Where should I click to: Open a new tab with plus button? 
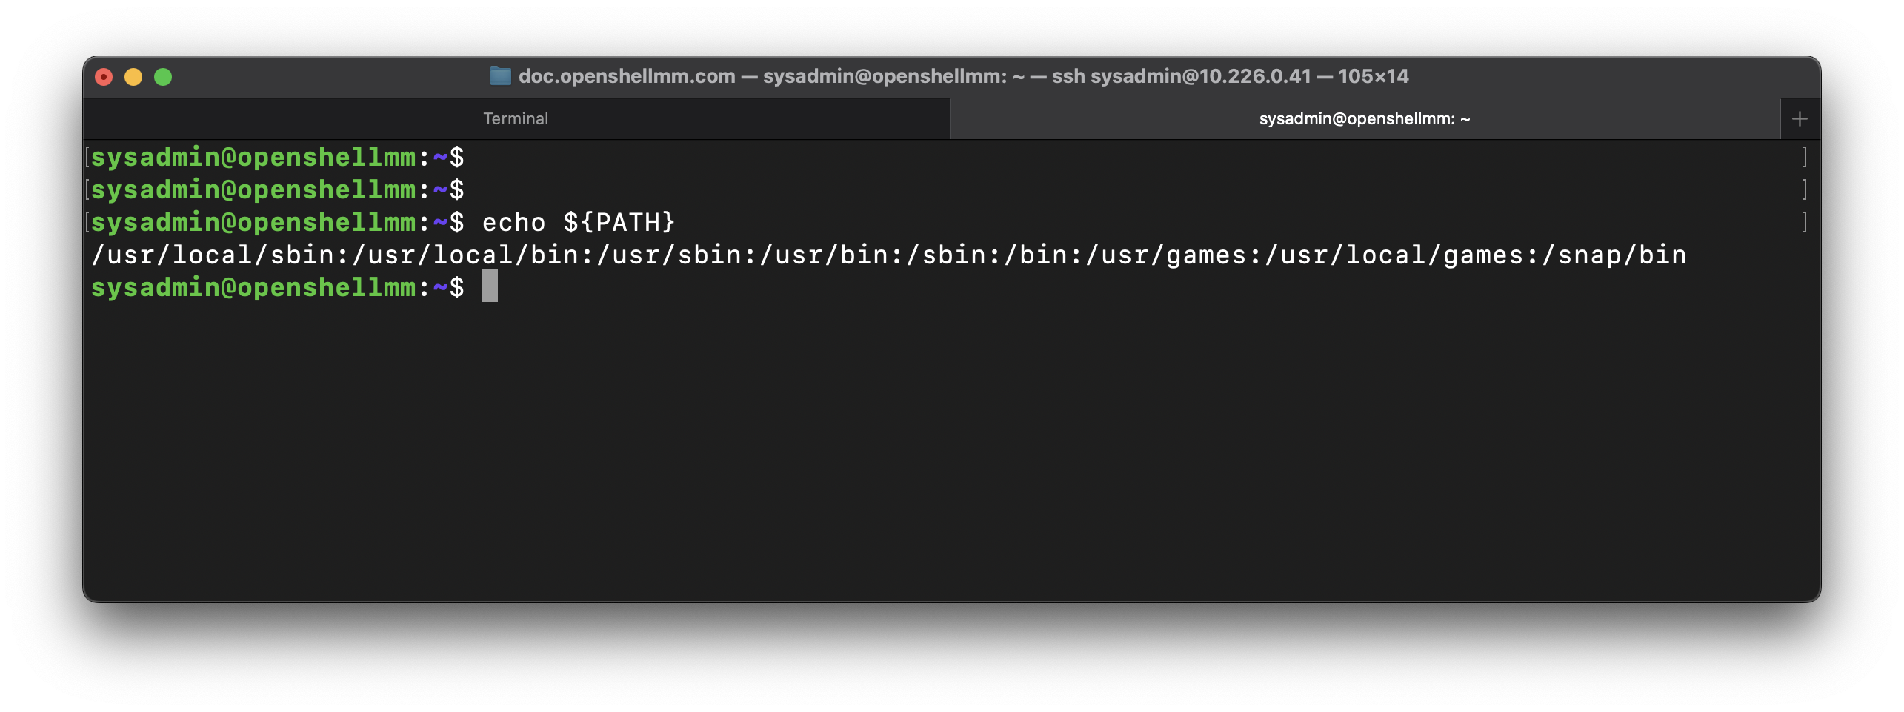tap(1800, 119)
